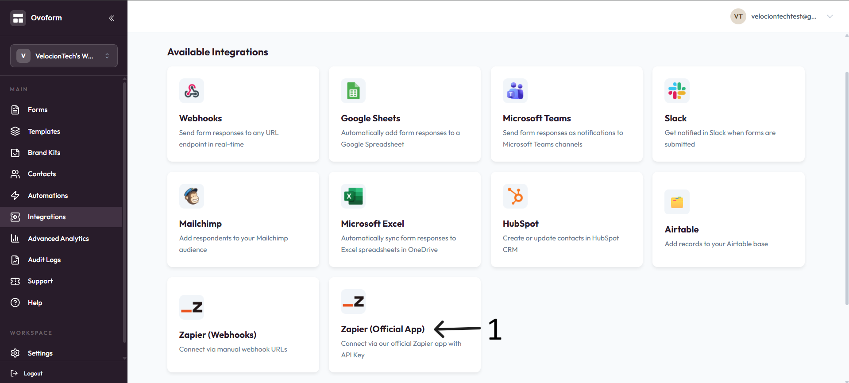Click the Integrations icon in sidebar

tap(15, 217)
